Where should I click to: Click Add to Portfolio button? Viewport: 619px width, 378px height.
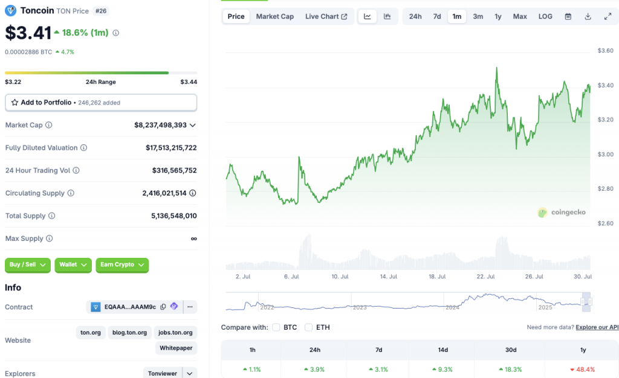[101, 103]
